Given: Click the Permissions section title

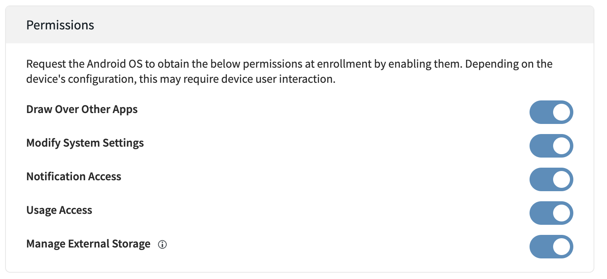Looking at the screenshot, I should tap(60, 25).
